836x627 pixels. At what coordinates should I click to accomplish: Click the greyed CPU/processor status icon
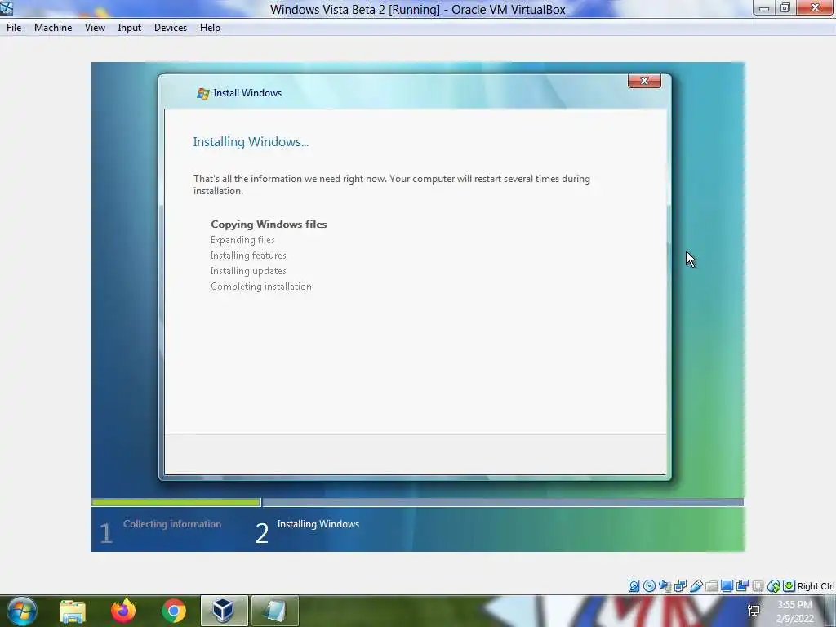pos(758,586)
